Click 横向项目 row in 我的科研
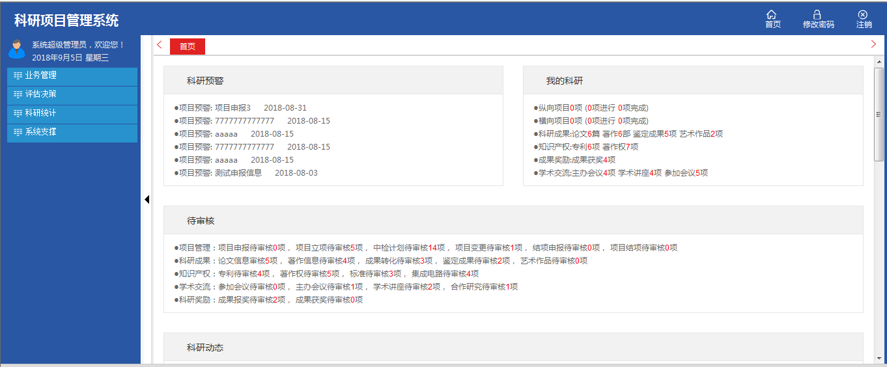887x367 pixels. [591, 121]
